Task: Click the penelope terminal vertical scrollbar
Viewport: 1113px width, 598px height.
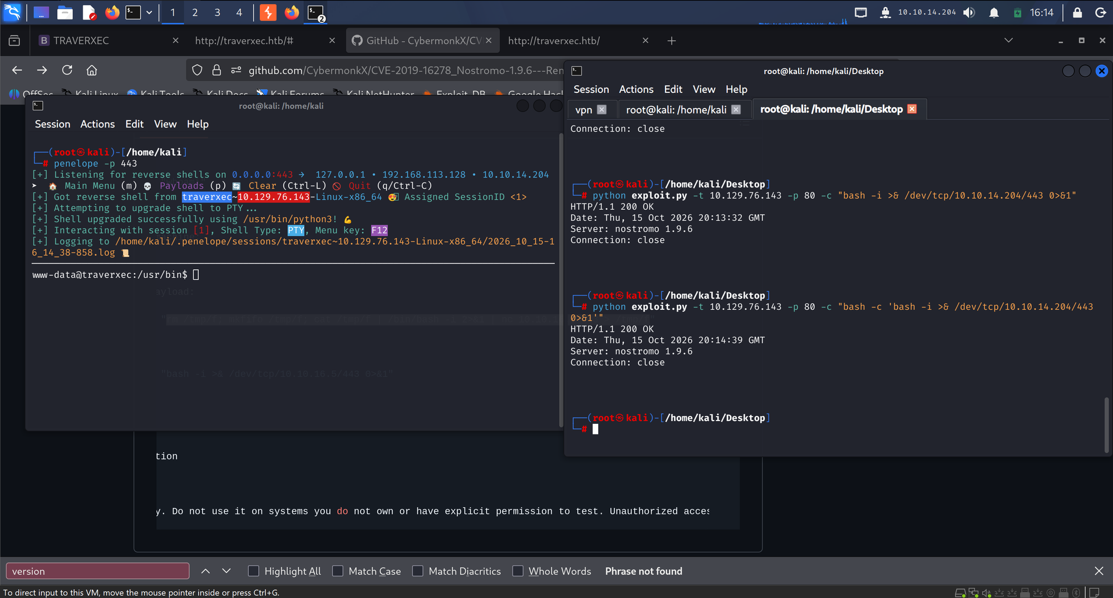Action: [x=560, y=280]
